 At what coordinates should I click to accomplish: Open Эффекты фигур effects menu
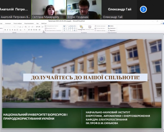coord(100,30)
